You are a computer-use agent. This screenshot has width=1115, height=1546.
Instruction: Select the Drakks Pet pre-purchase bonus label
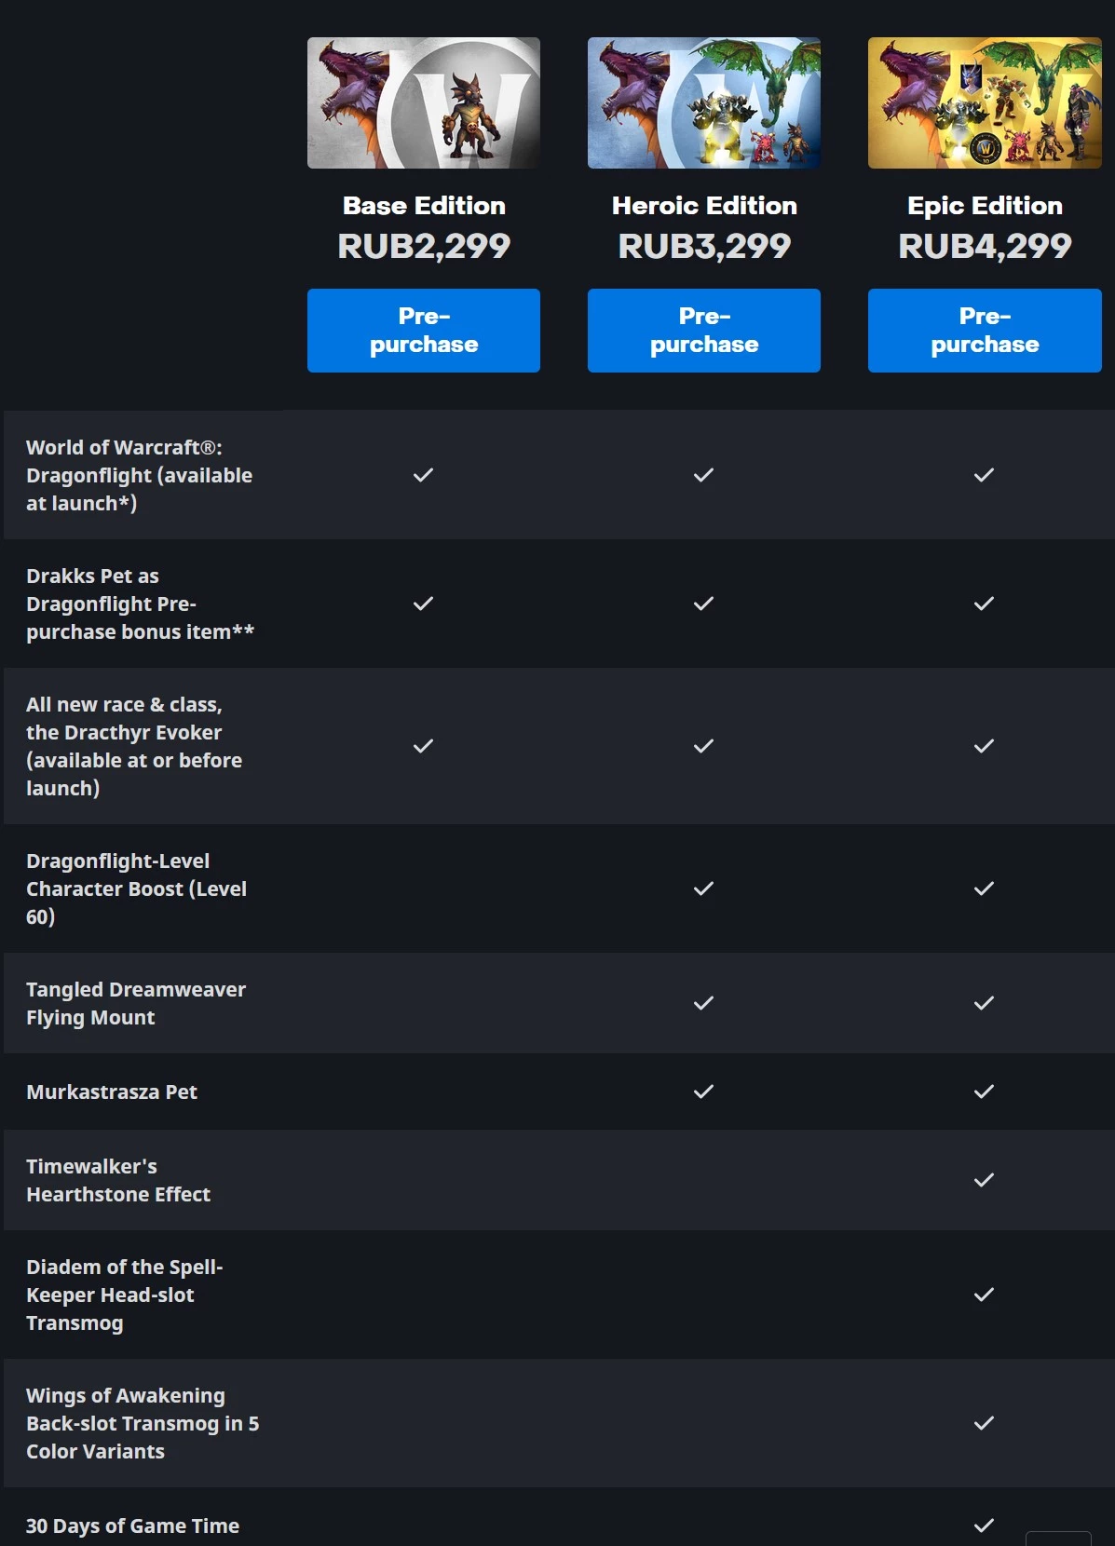tap(140, 603)
